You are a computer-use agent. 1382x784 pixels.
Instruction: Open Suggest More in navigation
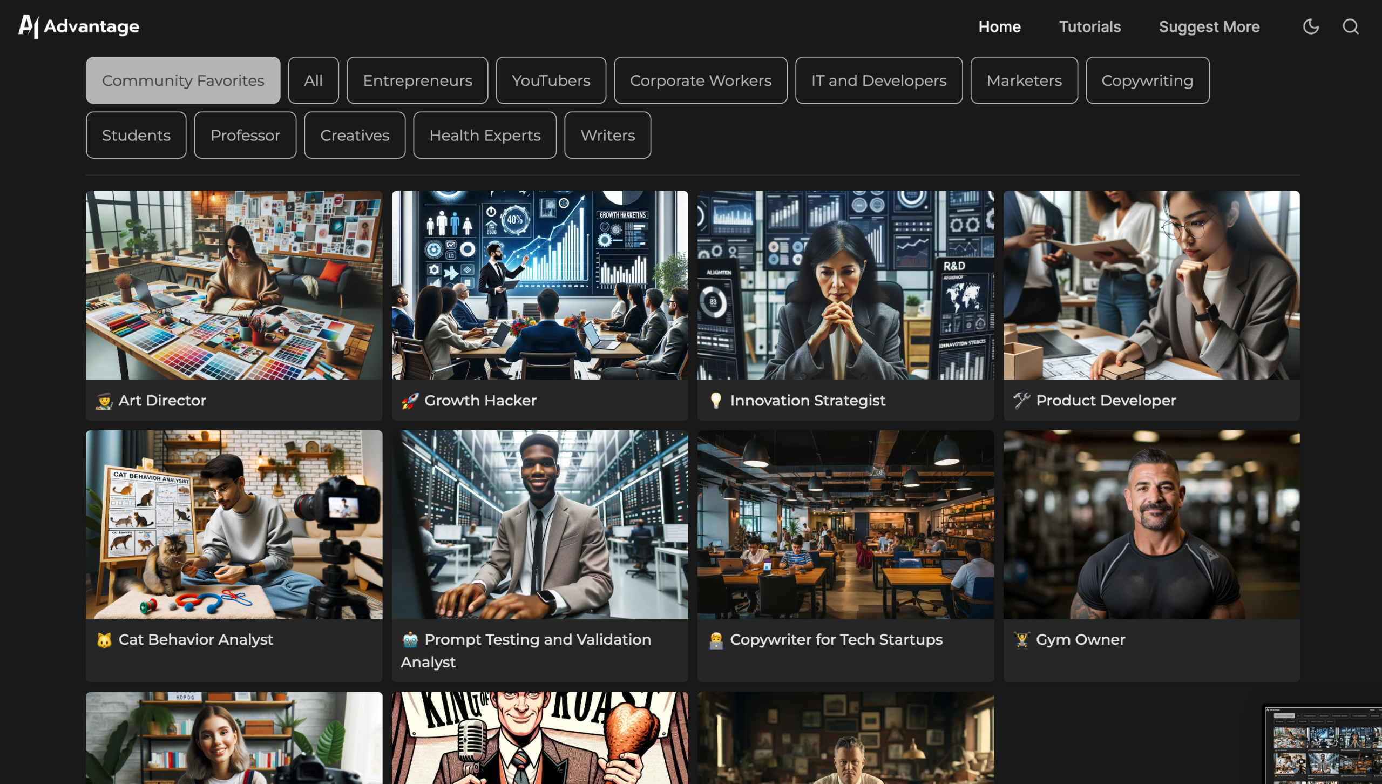[1209, 26]
